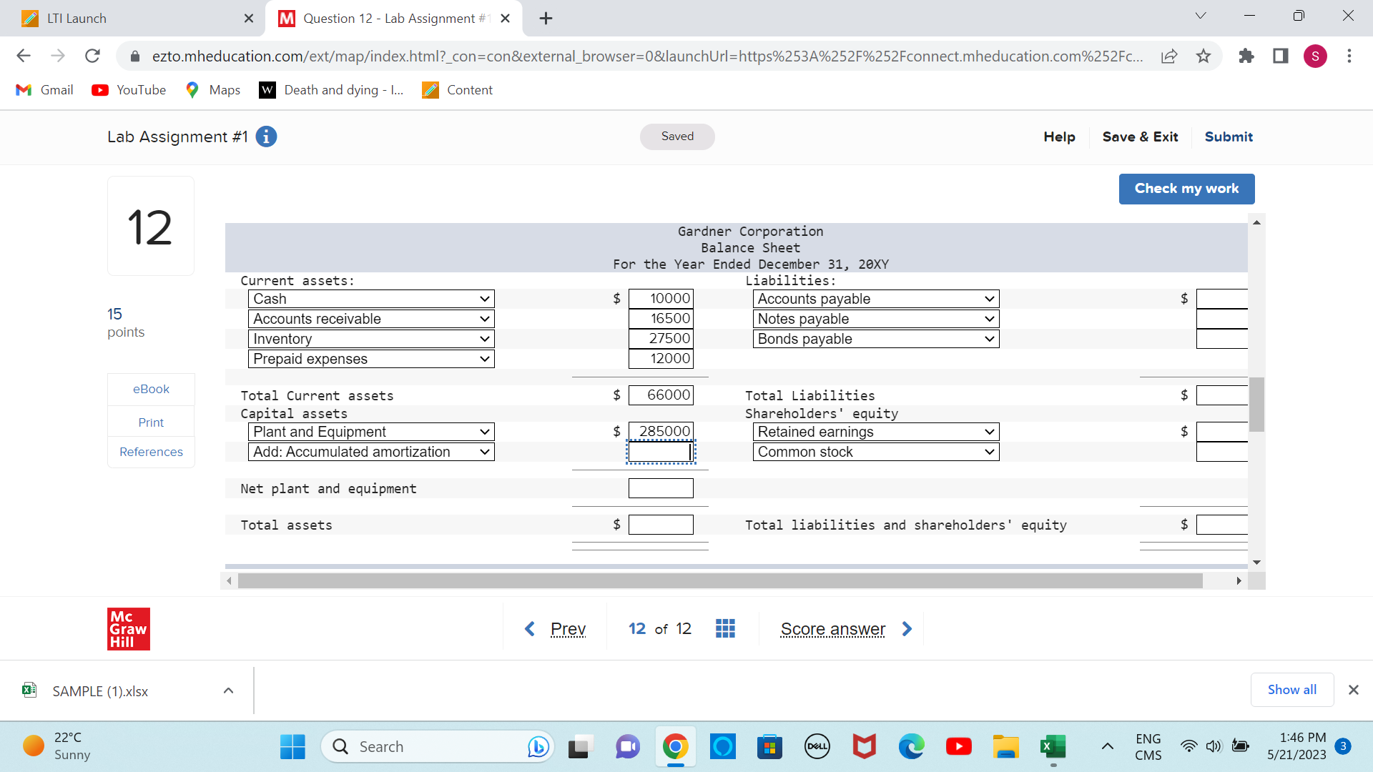1373x772 pixels.
Task: Click the McGraw Hill logo
Action: (x=128, y=628)
